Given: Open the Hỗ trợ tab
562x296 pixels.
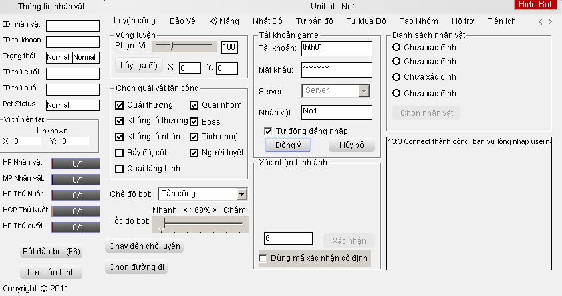Looking at the screenshot, I should [x=462, y=21].
